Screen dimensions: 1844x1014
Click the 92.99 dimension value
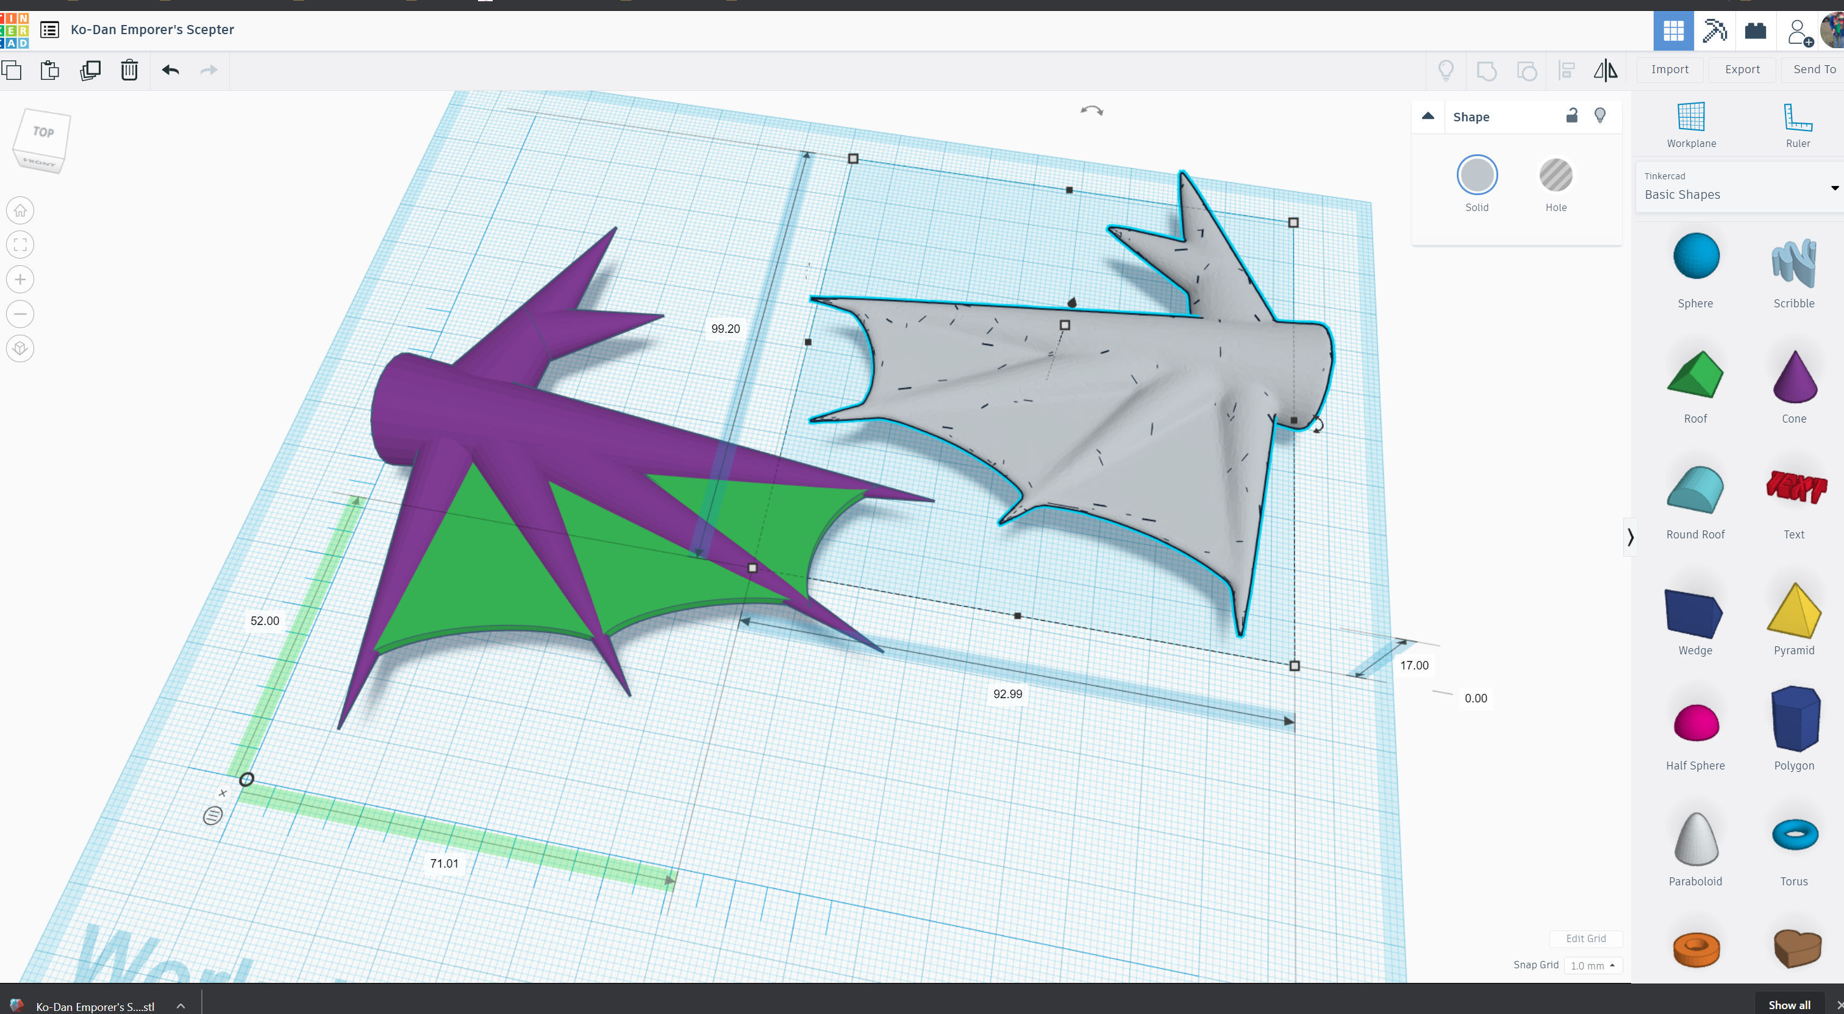pos(1007,693)
